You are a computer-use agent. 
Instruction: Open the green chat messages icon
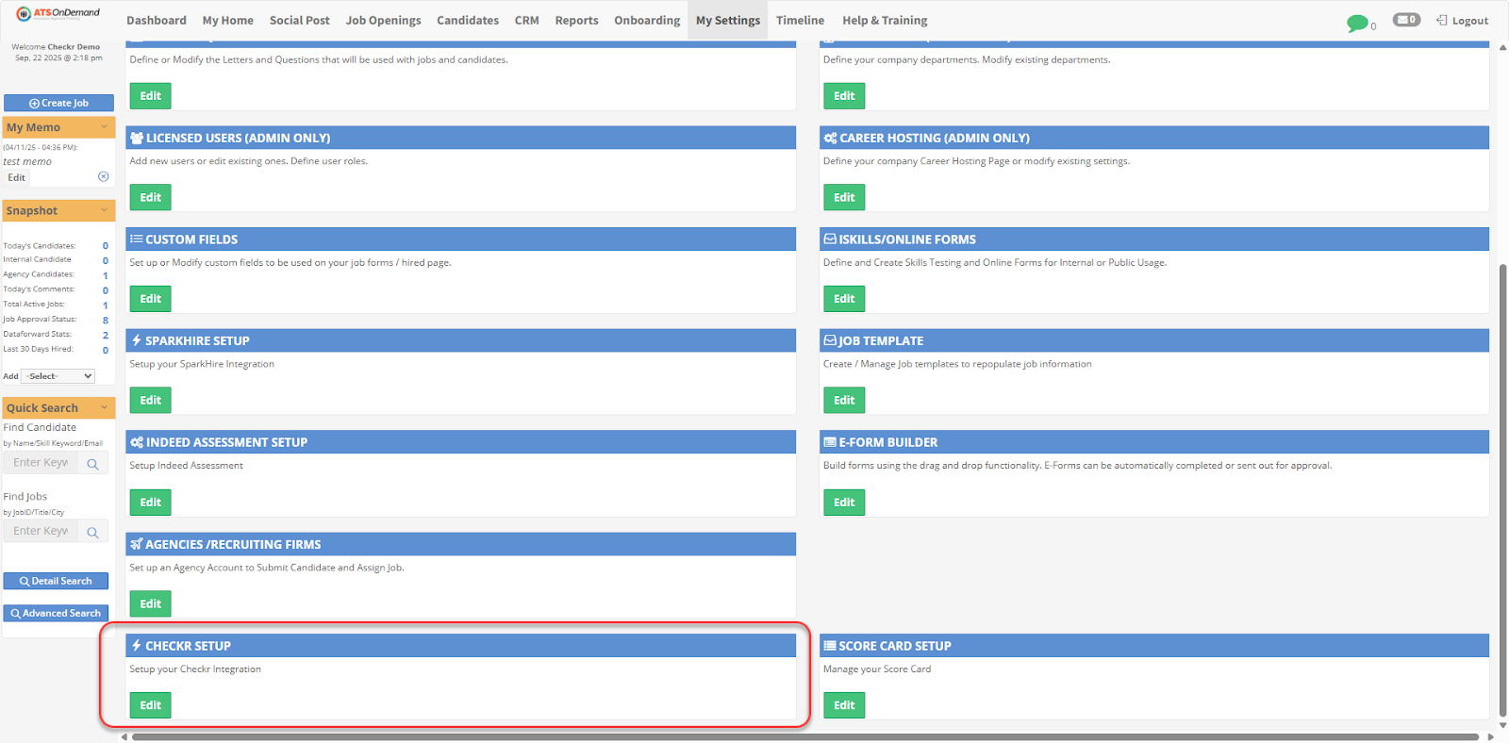[1357, 23]
